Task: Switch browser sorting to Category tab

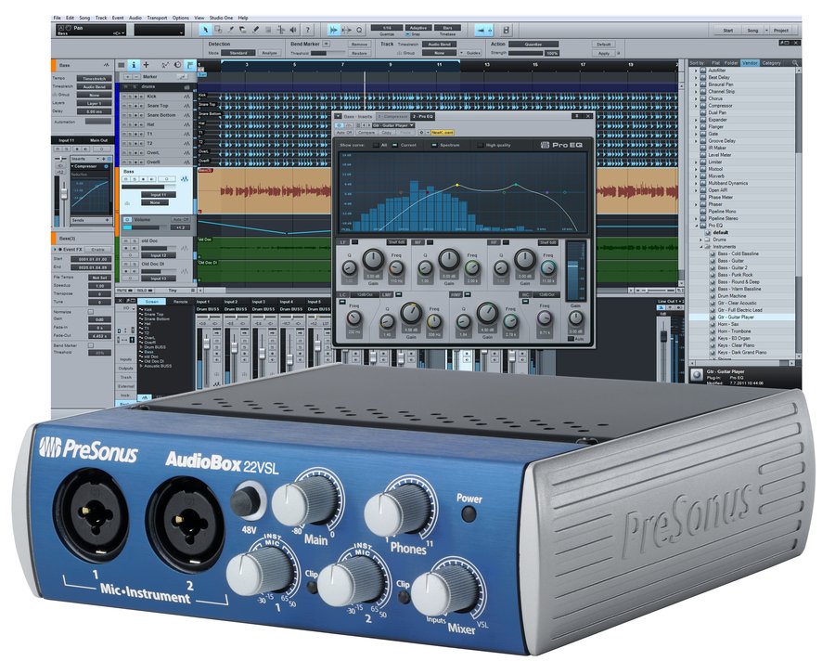Action: tap(771, 63)
